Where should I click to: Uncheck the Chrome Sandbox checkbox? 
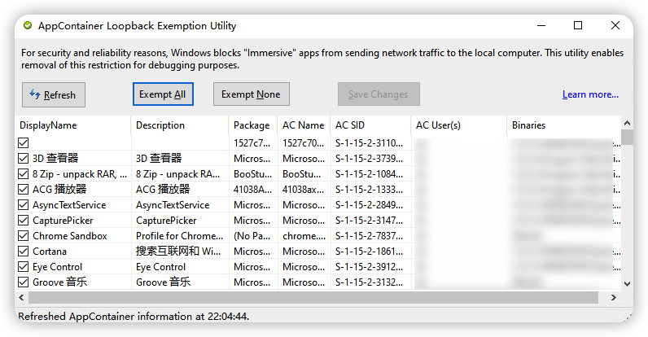point(23,236)
